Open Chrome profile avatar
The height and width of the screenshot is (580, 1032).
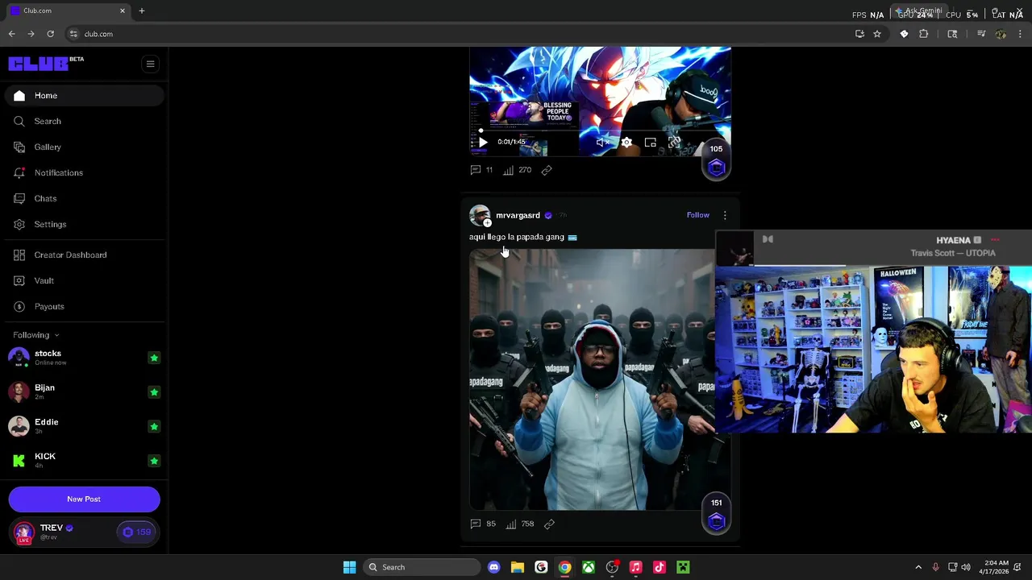1001,34
